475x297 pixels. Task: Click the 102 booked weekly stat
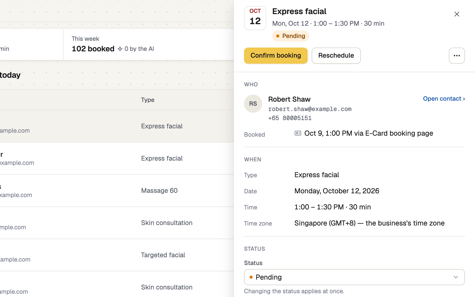click(x=93, y=49)
